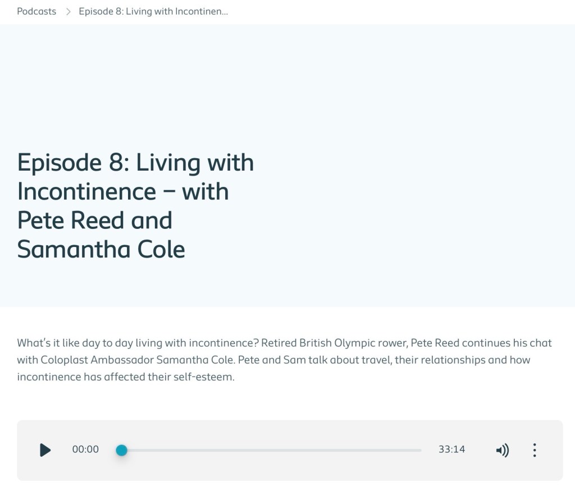This screenshot has height=491, width=575.
Task: Click the blue seek handle on the progress bar
Action: click(121, 450)
